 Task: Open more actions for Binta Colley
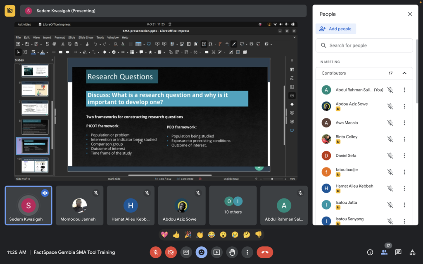coord(404,139)
